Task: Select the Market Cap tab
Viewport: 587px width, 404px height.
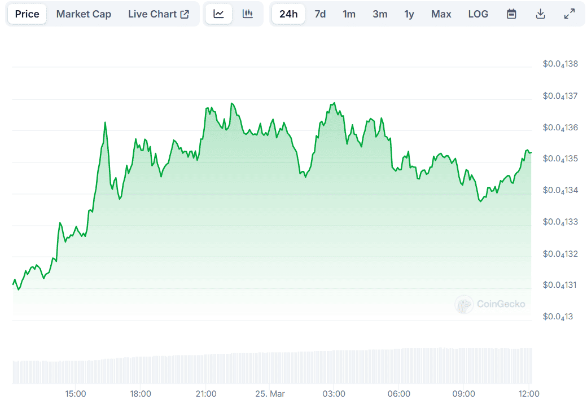Action: [84, 14]
